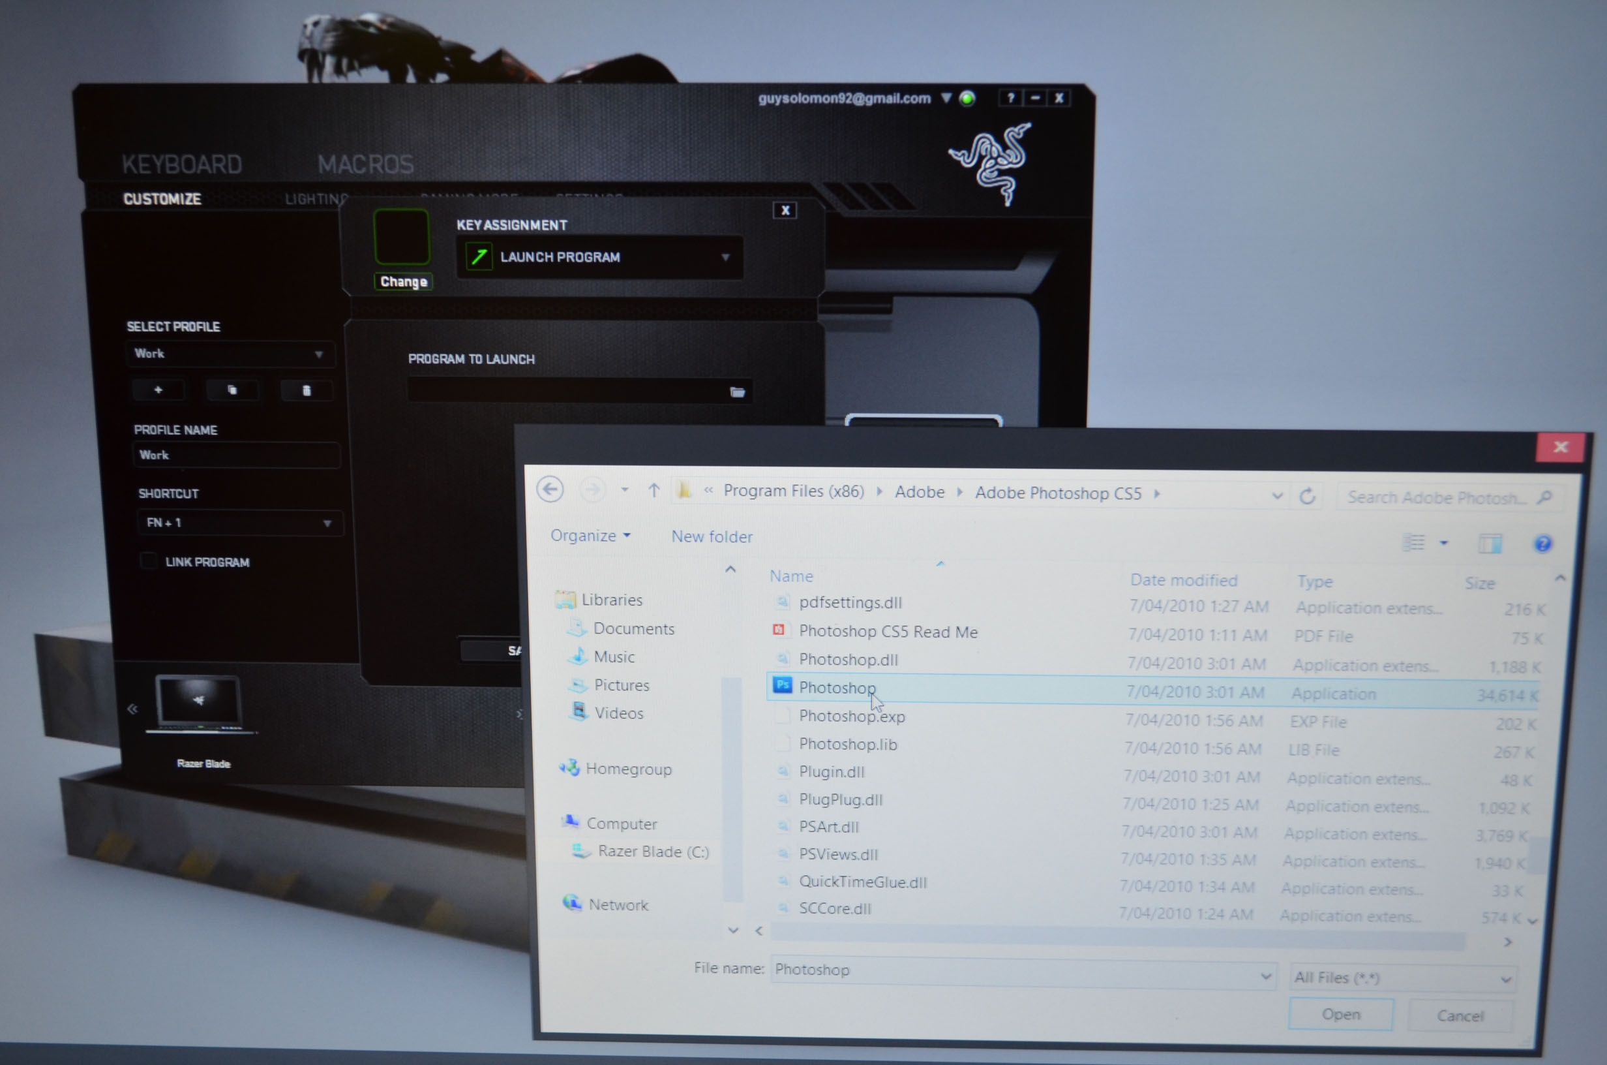Viewport: 1607px width, 1065px height.
Task: Click the green online status indicator
Action: [x=968, y=99]
